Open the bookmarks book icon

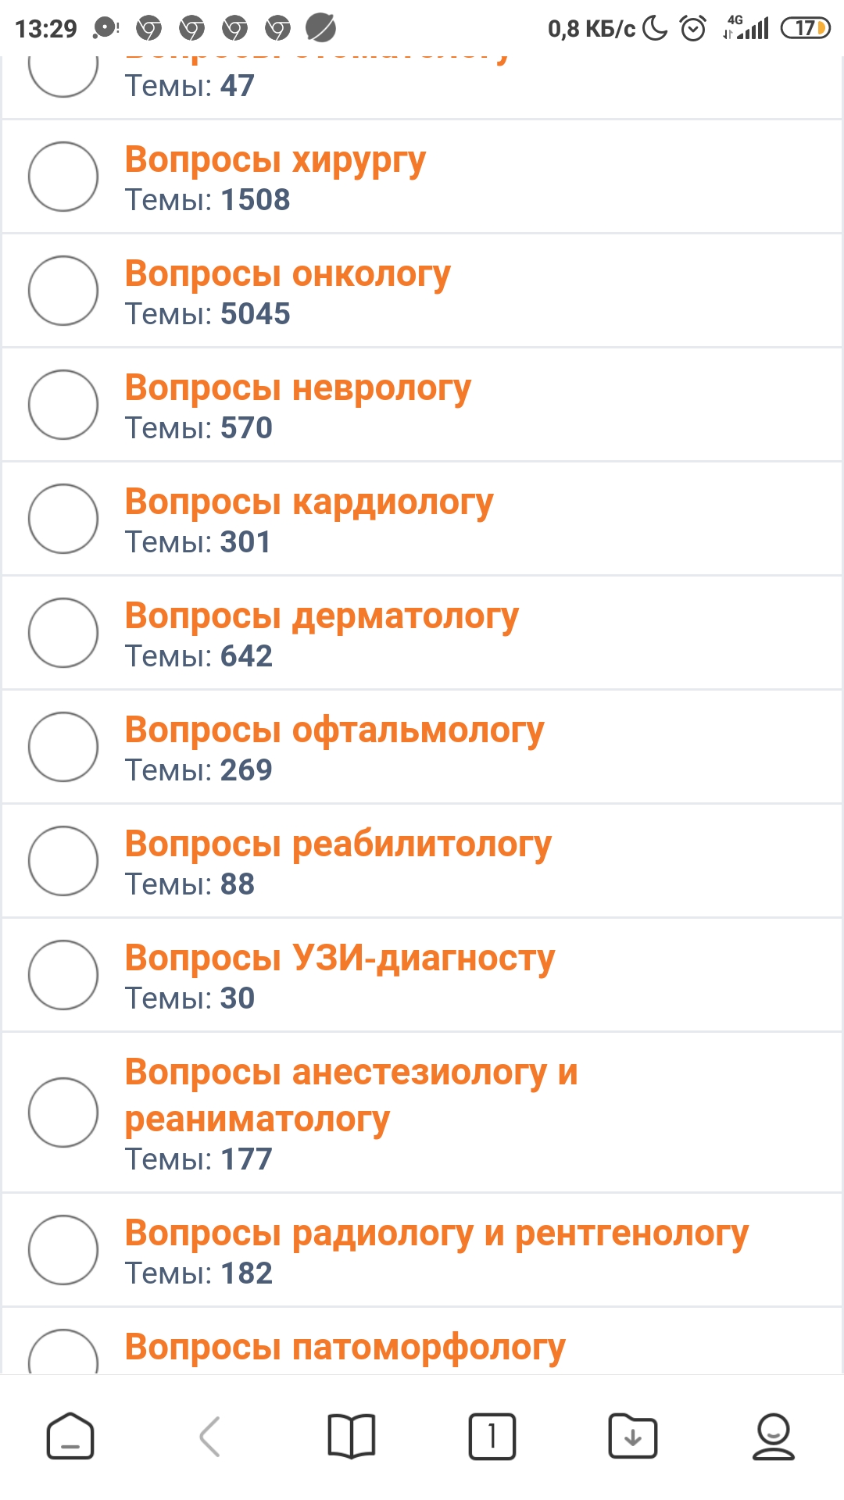352,1436
